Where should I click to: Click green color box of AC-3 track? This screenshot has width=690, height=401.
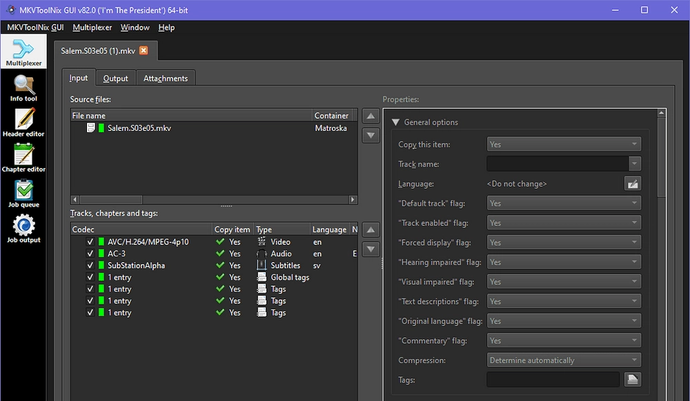click(101, 254)
